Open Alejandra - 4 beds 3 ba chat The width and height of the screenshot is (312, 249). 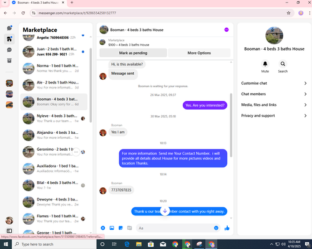coord(54,135)
